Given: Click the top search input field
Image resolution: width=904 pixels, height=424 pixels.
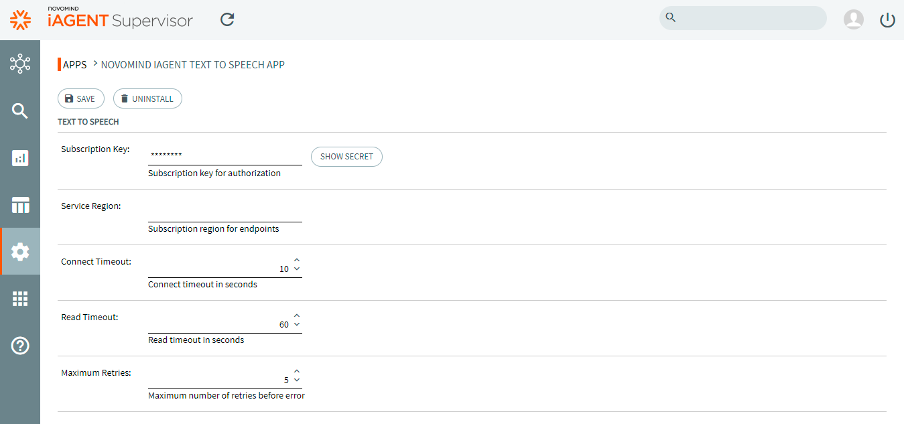Looking at the screenshot, I should tap(743, 18).
